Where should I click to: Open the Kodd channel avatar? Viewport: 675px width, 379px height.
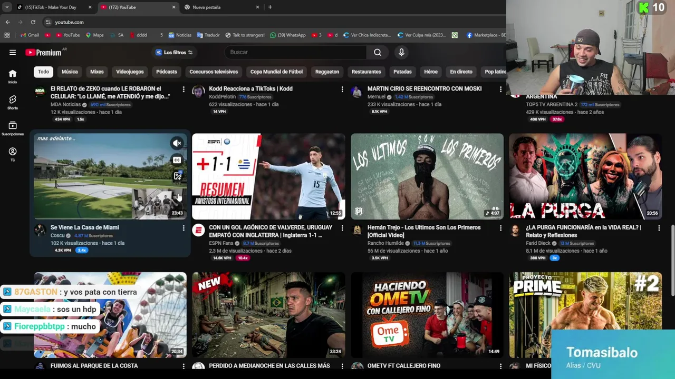[198, 92]
